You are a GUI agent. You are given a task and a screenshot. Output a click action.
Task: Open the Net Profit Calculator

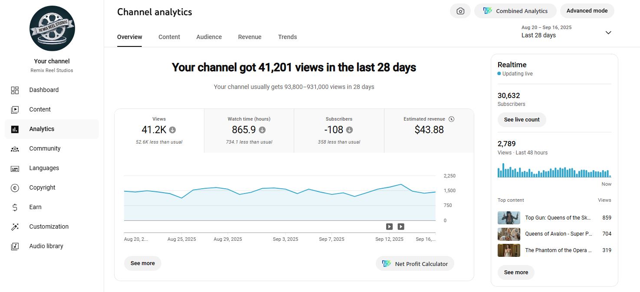415,264
